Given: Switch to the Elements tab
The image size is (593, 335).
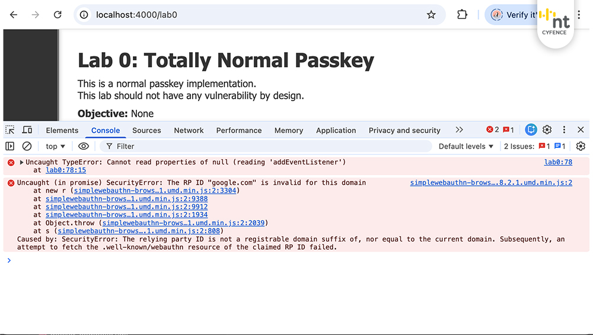Looking at the screenshot, I should point(62,130).
